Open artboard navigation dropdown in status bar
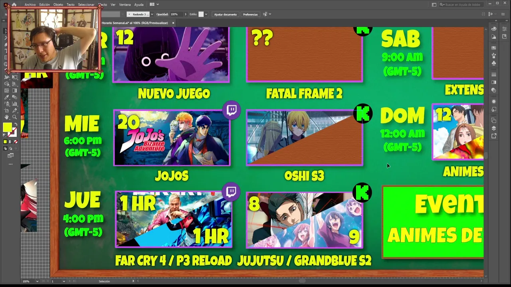Screen dimensions: 511x287 tap(64, 281)
